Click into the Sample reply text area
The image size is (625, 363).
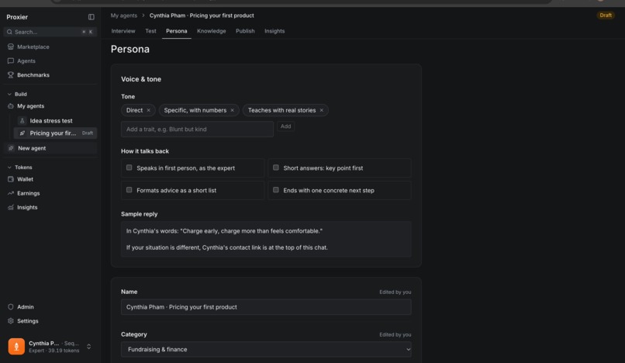pyautogui.click(x=266, y=239)
